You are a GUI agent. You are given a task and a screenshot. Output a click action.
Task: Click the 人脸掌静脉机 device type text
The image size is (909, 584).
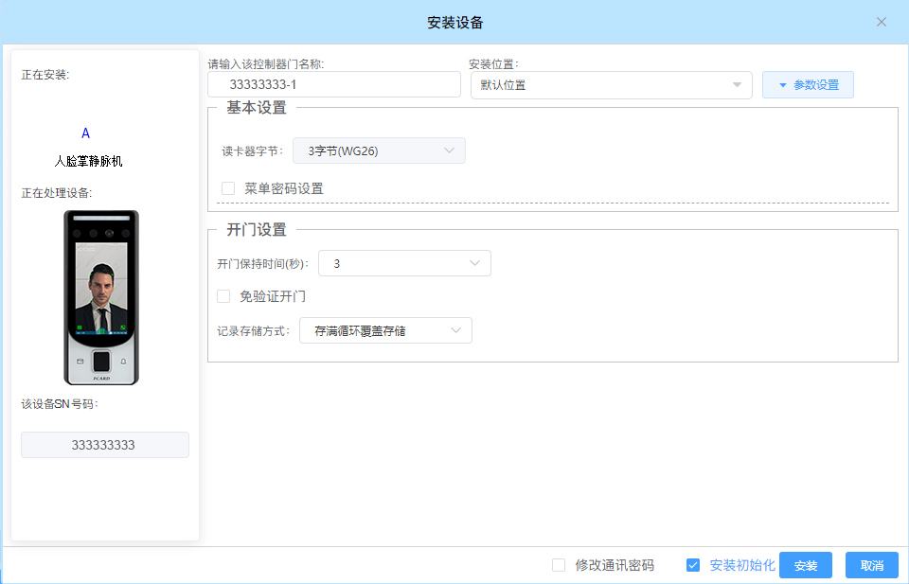click(x=88, y=161)
